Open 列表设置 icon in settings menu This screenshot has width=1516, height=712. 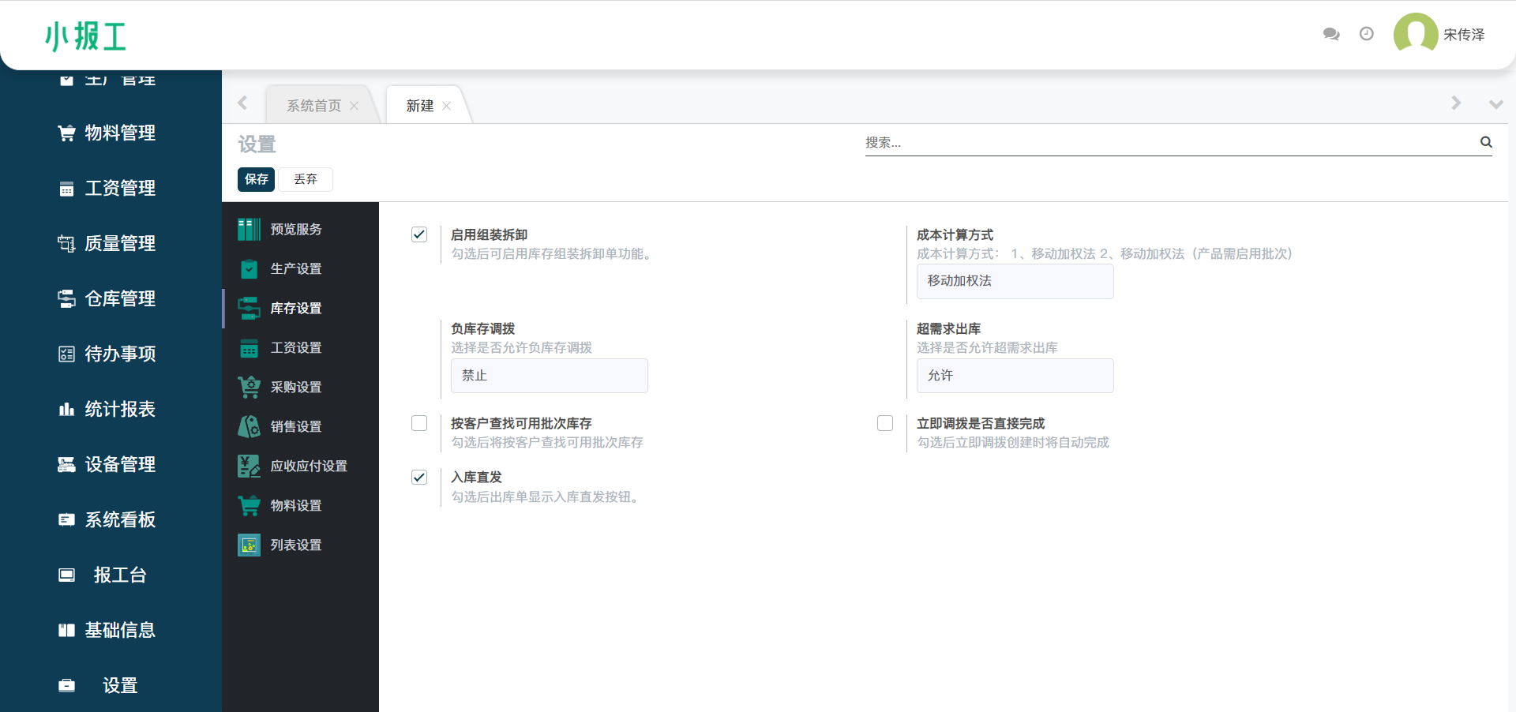point(250,545)
